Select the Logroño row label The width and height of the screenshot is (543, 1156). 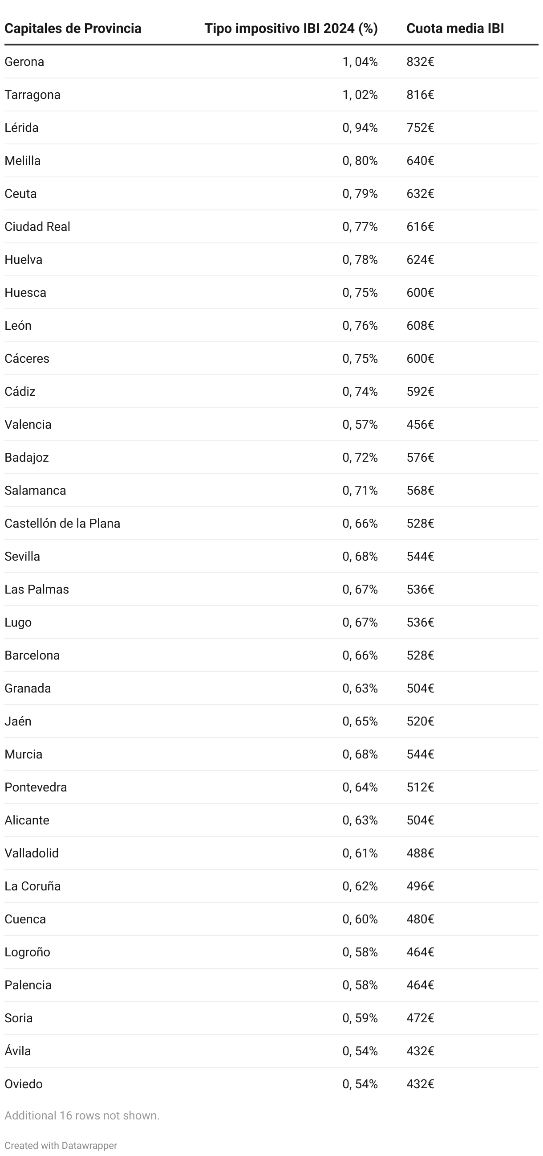(27, 952)
